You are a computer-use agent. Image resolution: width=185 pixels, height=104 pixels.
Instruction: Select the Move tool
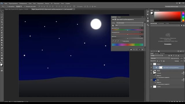pos(2,12)
